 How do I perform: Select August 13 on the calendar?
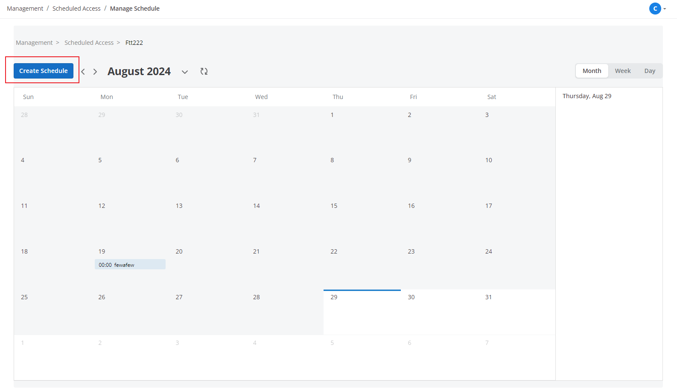click(179, 206)
